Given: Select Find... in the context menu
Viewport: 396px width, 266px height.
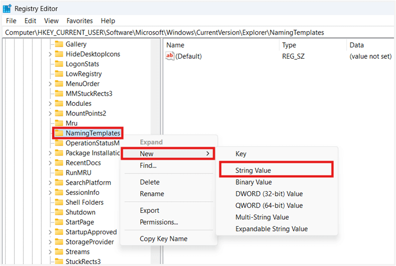Looking at the screenshot, I should [x=168, y=166].
